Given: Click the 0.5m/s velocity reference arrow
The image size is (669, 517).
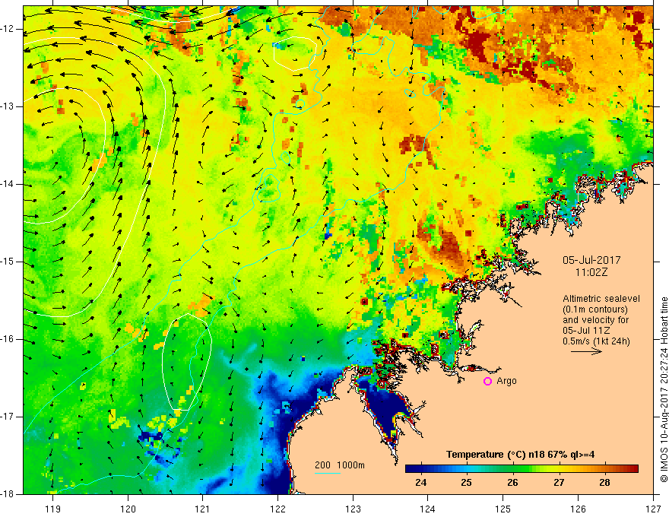Looking at the screenshot, I should click(x=586, y=351).
